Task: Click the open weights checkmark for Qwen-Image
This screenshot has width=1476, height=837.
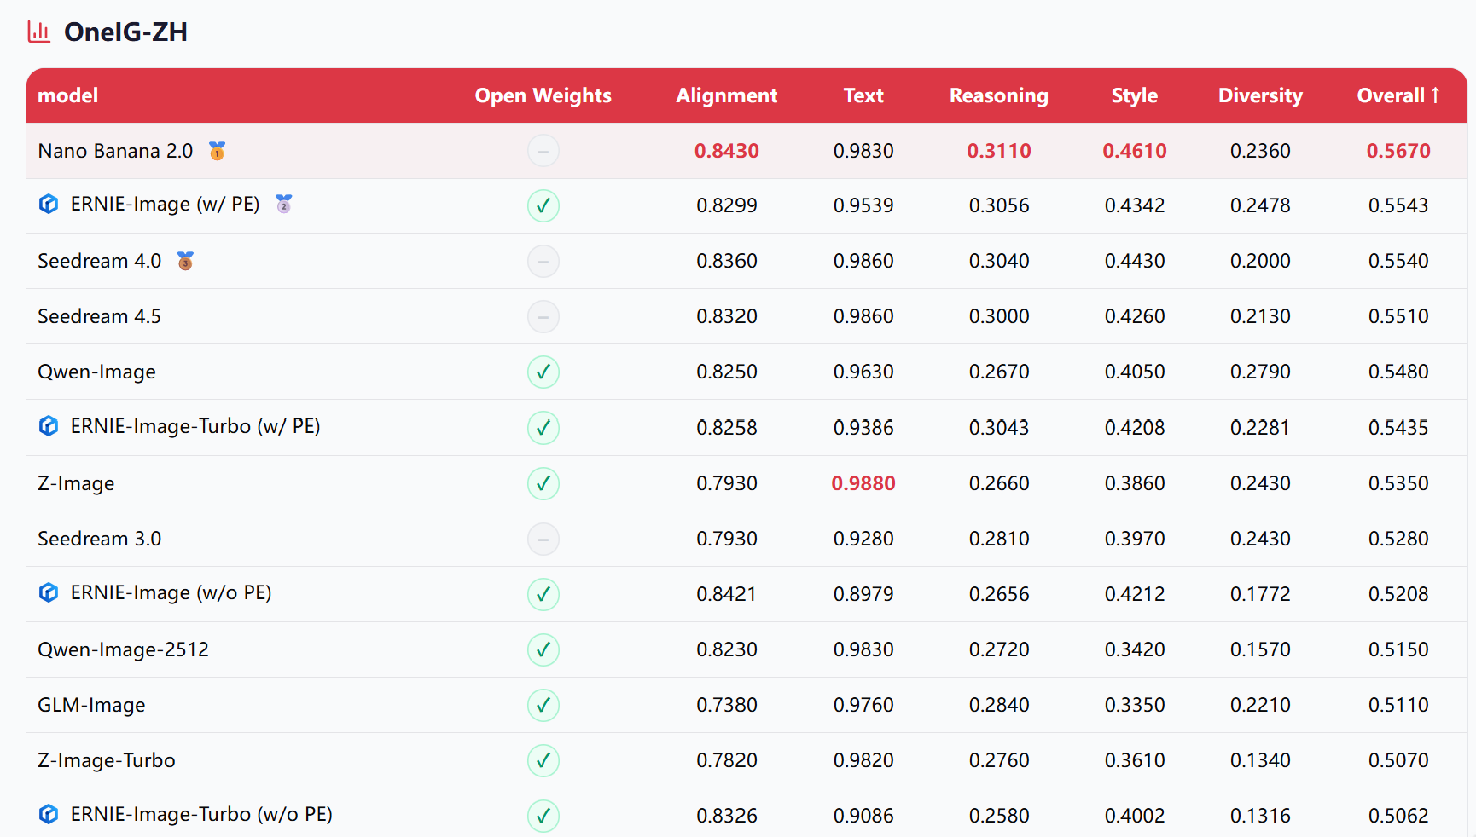Action: coord(543,372)
